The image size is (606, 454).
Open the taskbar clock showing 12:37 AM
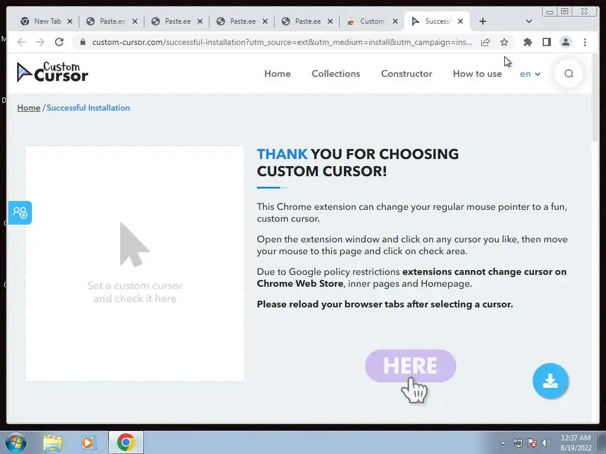tap(575, 443)
